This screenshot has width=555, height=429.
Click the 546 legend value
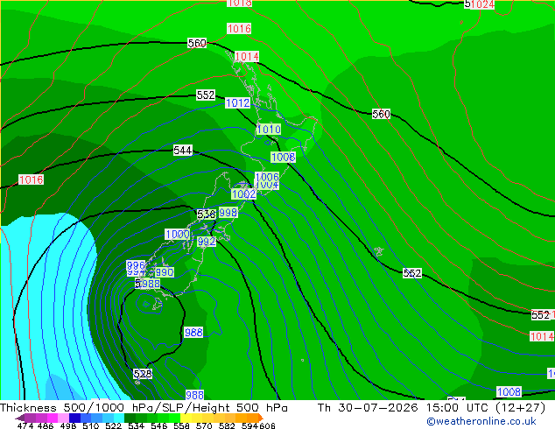[x=159, y=425]
